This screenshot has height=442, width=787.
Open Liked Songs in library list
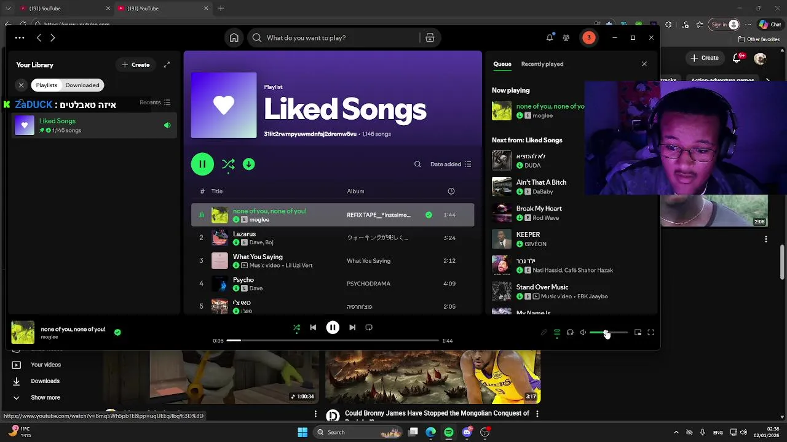(93, 125)
